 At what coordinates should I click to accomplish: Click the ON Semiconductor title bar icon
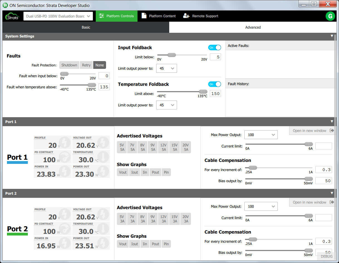pos(5,5)
